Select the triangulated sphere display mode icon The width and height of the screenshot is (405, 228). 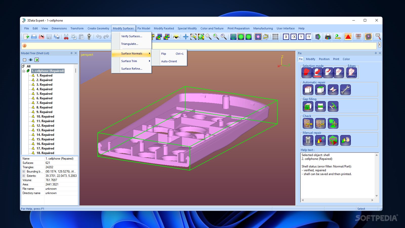coord(249,37)
